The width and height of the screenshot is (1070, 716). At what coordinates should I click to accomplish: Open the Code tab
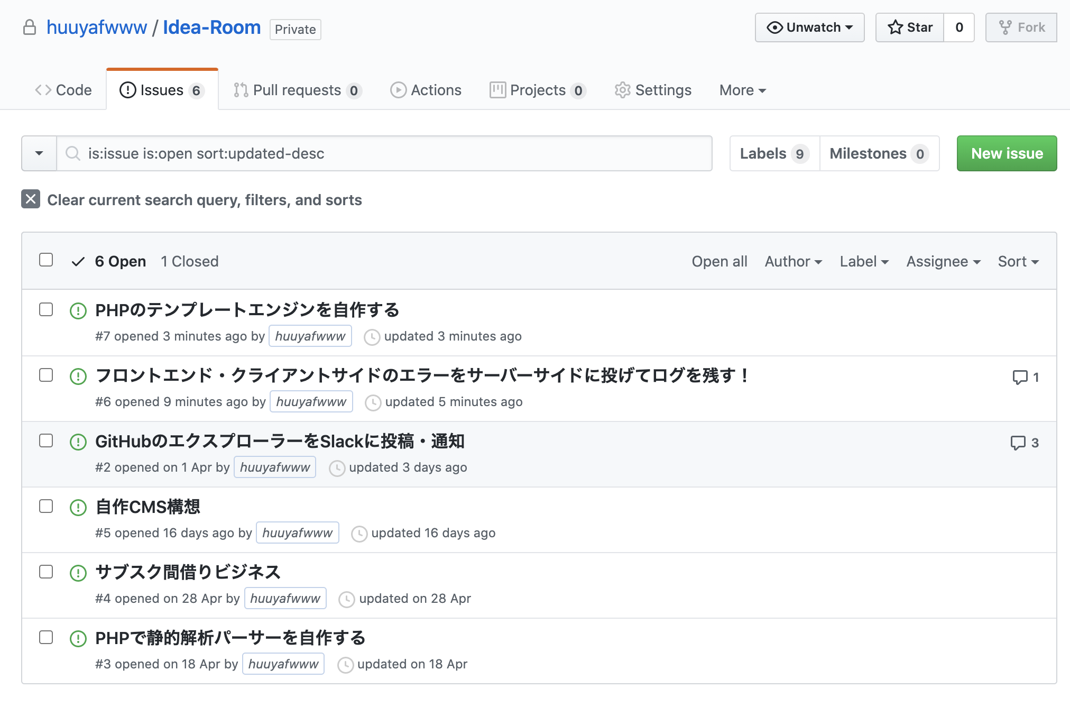click(63, 90)
